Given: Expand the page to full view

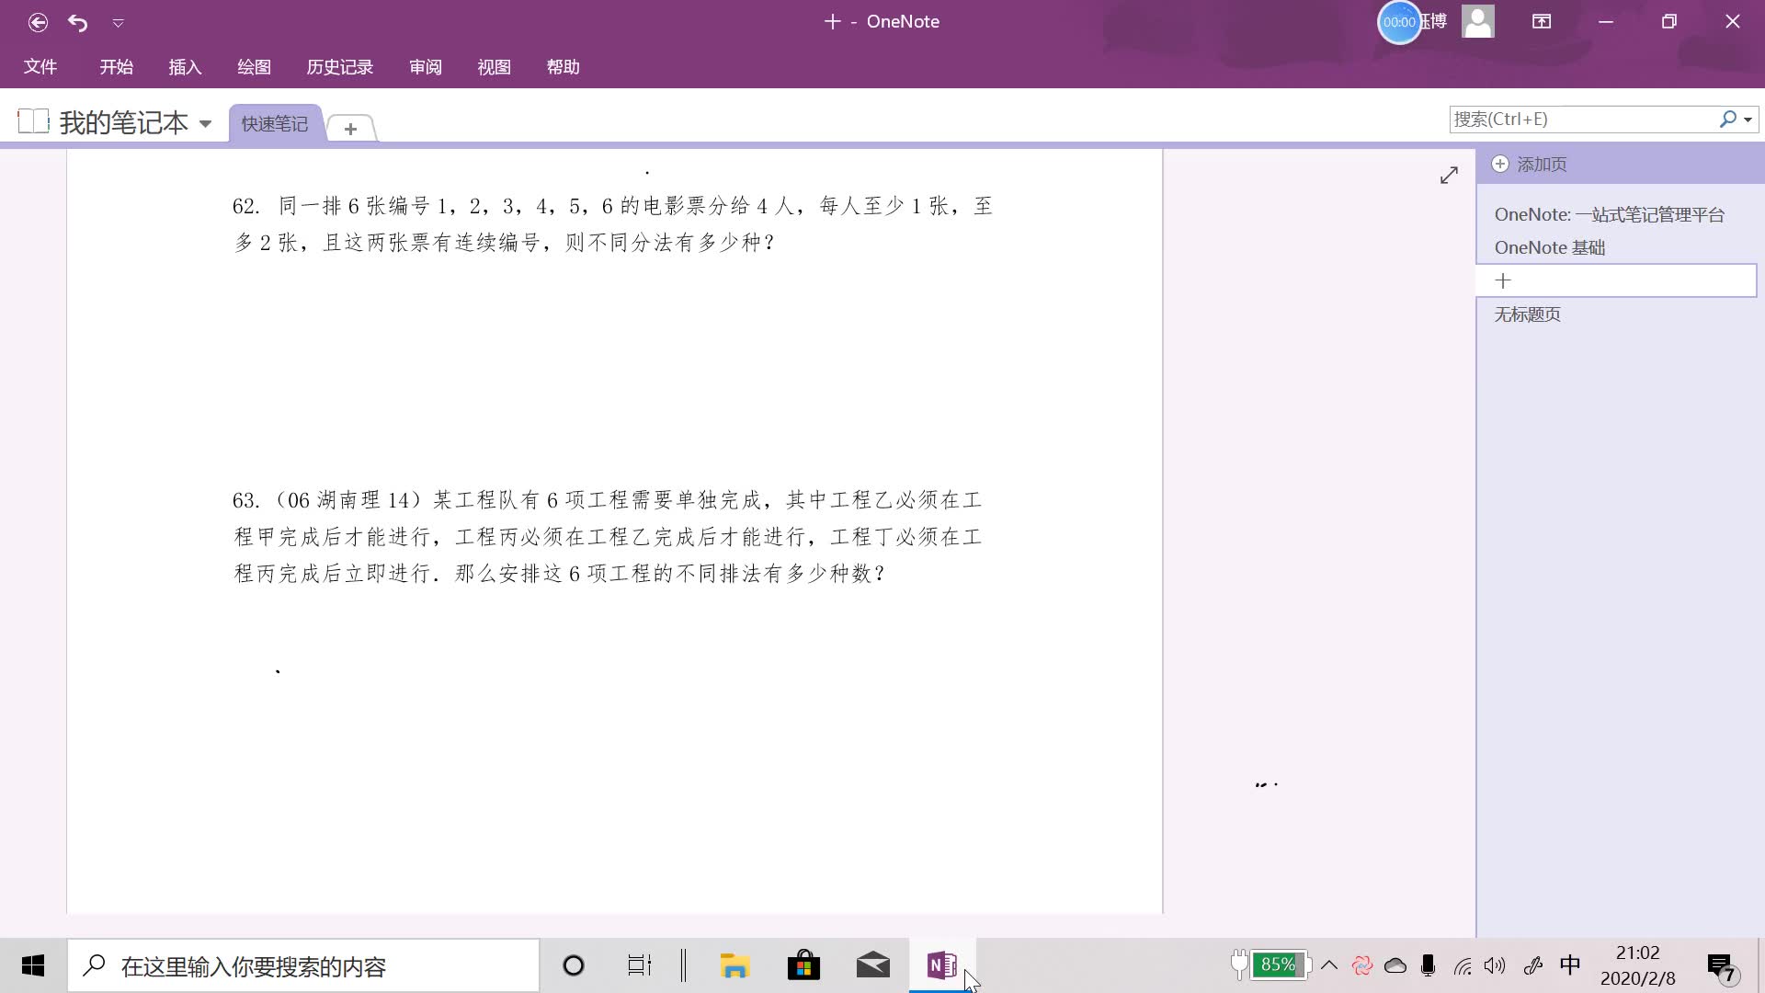Looking at the screenshot, I should 1449,175.
